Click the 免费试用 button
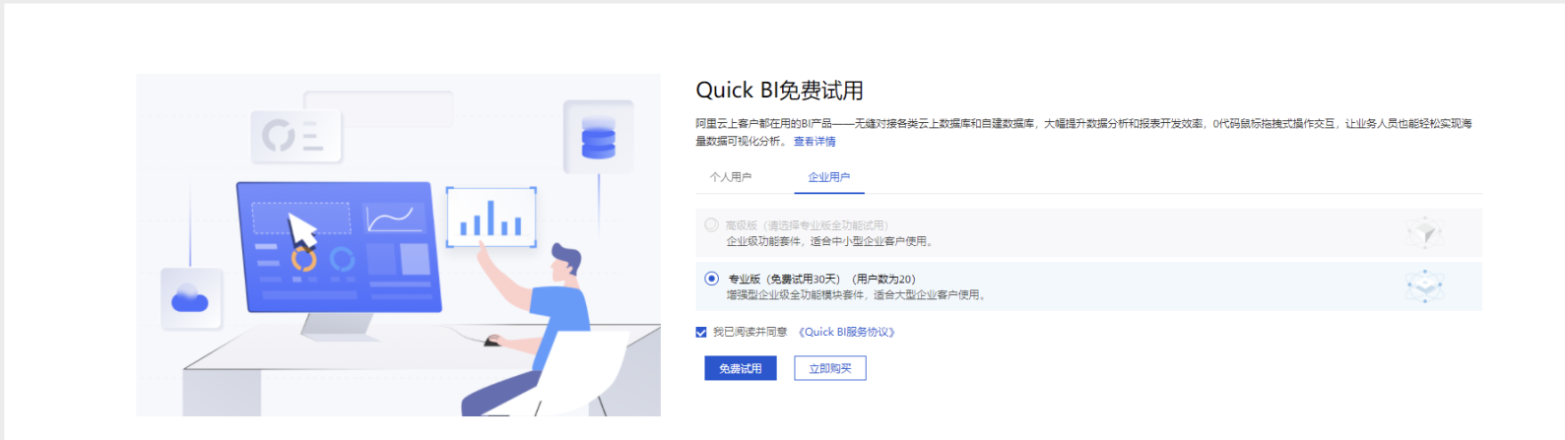This screenshot has width=1565, height=440. [x=741, y=368]
